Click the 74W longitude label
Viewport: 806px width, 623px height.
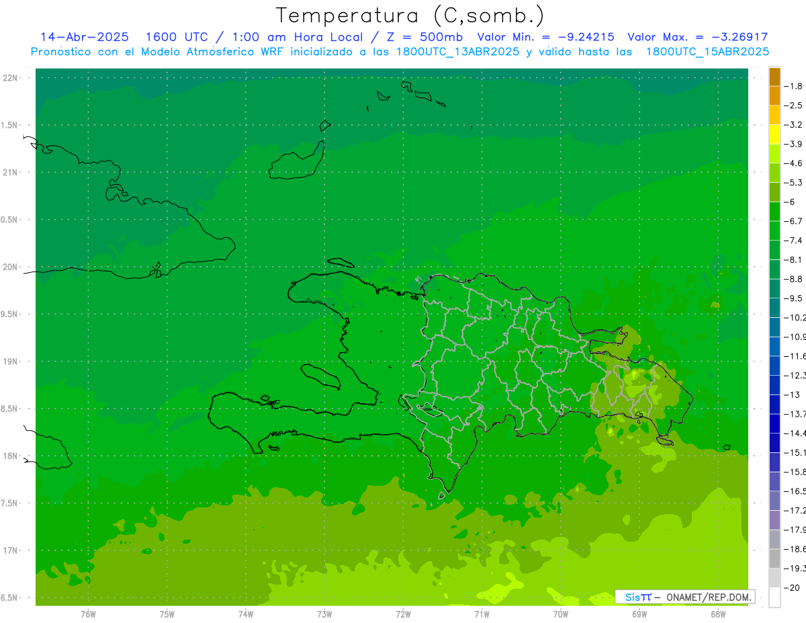point(245,614)
